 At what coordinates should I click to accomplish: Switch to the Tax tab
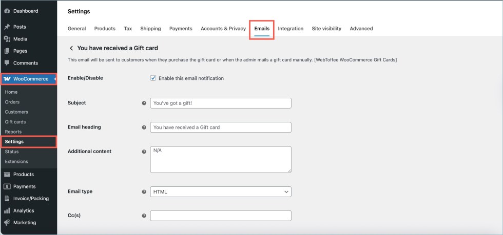tap(128, 29)
